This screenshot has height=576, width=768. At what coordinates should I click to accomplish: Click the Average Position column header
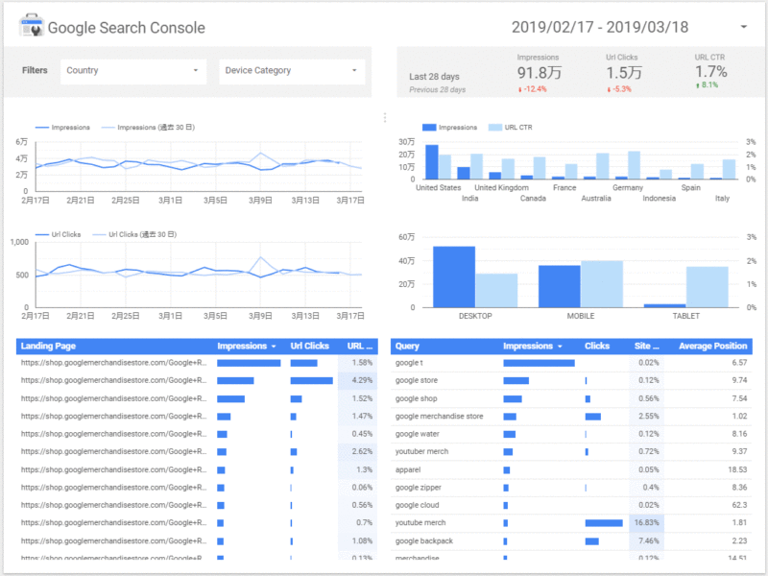(712, 347)
